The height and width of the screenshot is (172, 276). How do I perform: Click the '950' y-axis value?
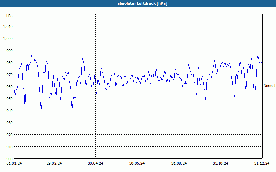coord(10,99)
